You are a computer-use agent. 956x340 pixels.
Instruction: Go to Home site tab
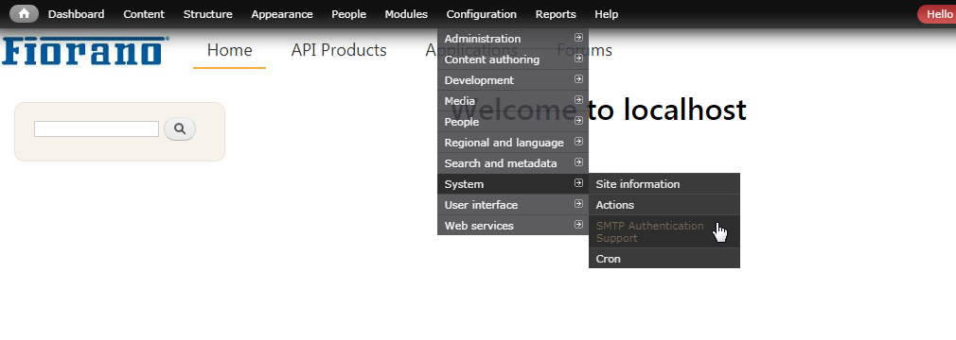pos(229,50)
